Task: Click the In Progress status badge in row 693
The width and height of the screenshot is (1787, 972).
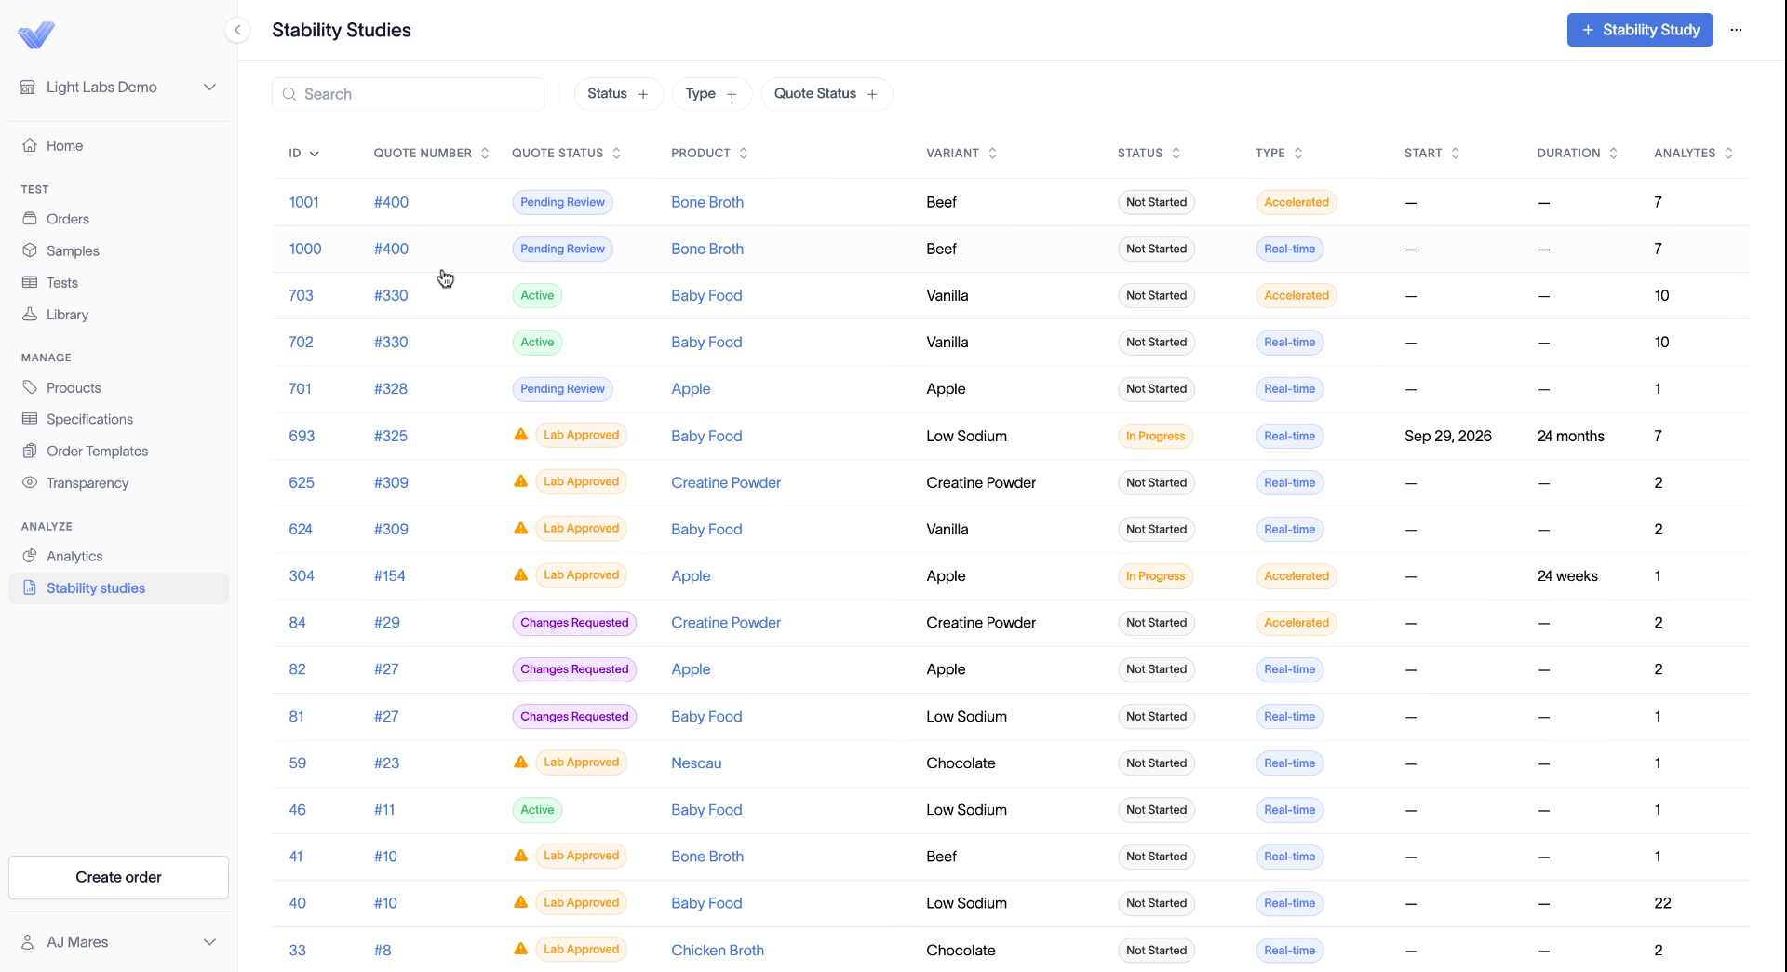Action: (1155, 436)
